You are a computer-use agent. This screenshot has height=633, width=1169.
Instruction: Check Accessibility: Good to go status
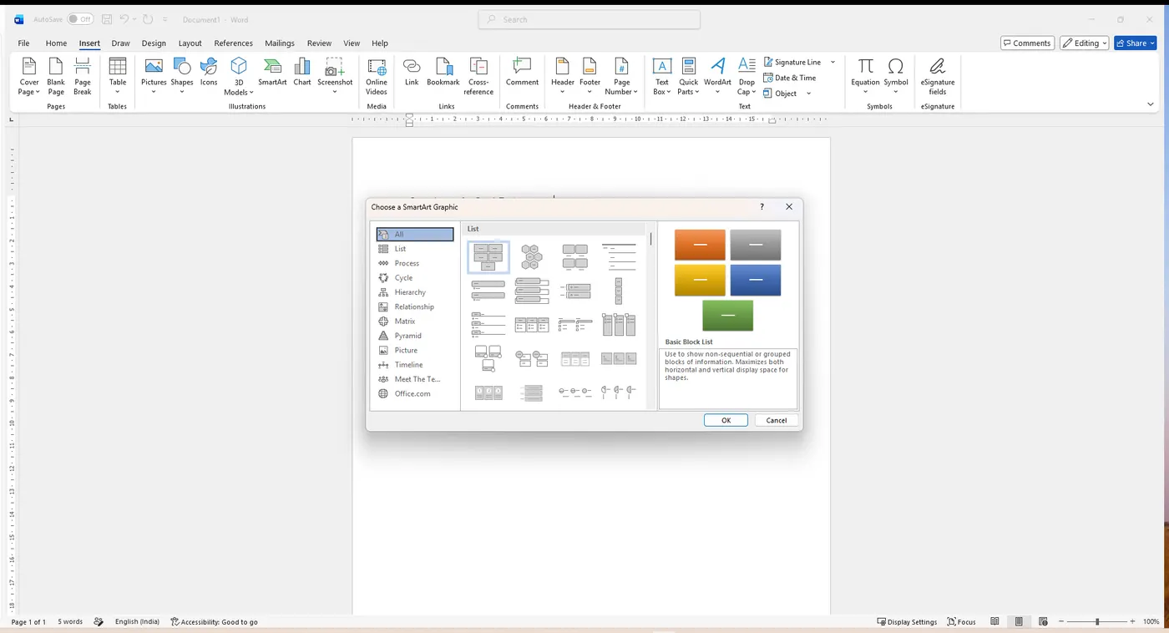click(214, 621)
